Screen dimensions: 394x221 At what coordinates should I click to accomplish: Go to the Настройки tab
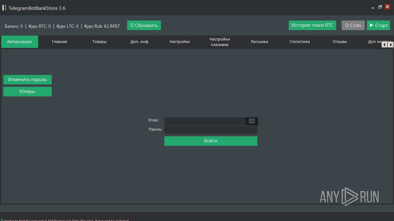179,42
